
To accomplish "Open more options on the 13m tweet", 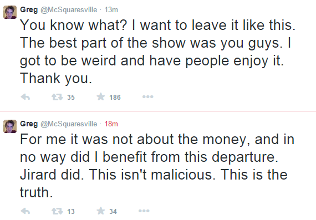I will (147, 97).
